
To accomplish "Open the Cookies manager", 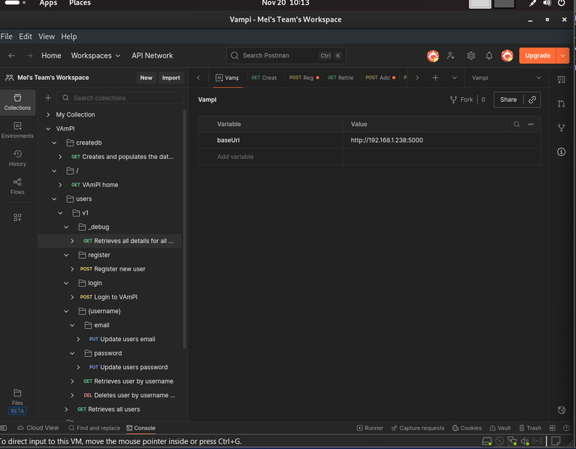I will pyautogui.click(x=467, y=427).
